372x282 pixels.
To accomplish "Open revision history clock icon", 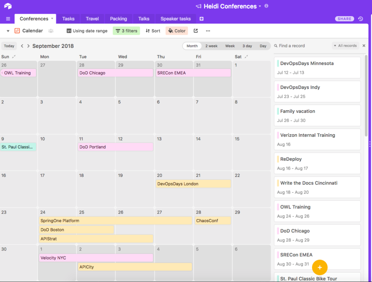I will (x=361, y=19).
